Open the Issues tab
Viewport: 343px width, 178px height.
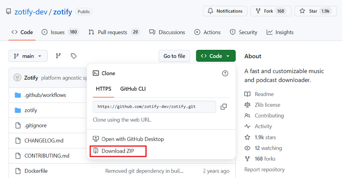pyautogui.click(x=60, y=32)
